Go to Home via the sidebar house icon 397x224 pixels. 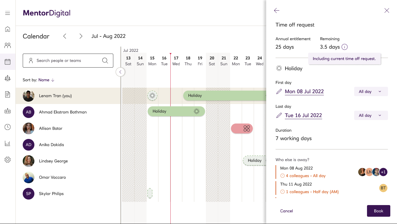[8, 29]
